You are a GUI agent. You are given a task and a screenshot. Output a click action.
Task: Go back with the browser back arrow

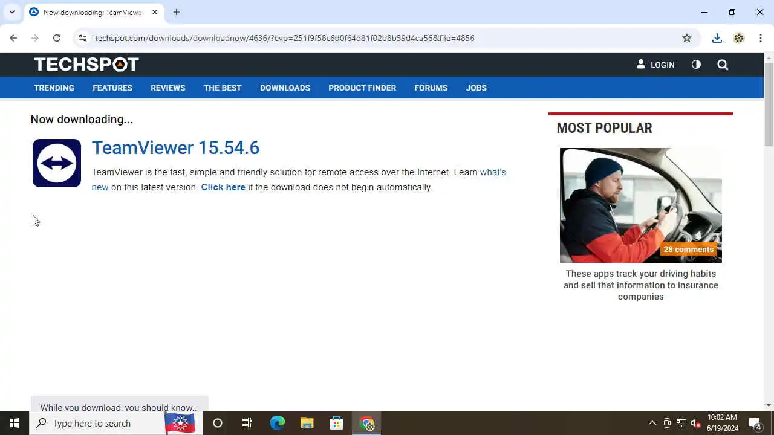[13, 38]
